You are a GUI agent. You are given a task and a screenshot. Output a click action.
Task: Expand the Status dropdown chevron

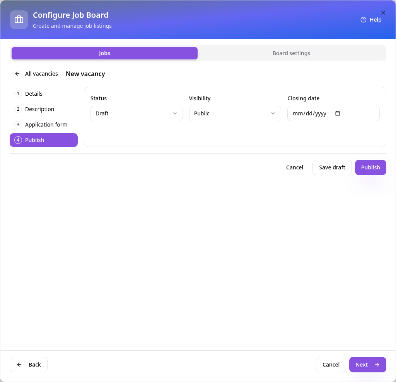pos(174,113)
